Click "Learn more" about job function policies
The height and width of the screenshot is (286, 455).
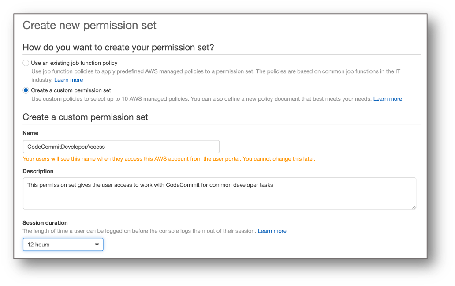68,79
